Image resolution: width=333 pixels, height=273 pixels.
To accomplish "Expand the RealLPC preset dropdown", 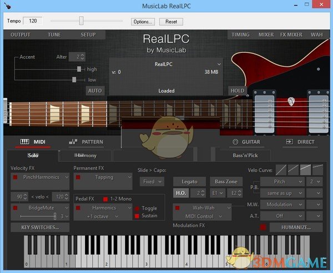I will (219, 64).
